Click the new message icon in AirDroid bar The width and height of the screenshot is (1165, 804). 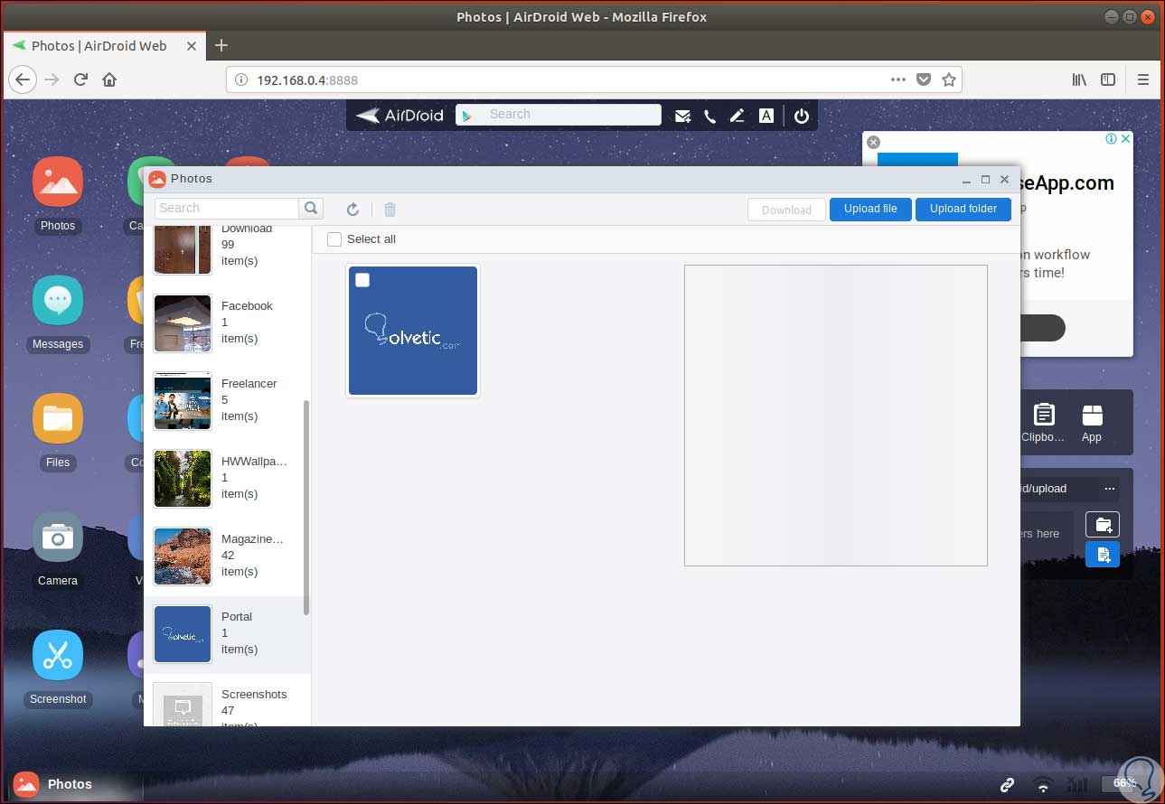682,116
